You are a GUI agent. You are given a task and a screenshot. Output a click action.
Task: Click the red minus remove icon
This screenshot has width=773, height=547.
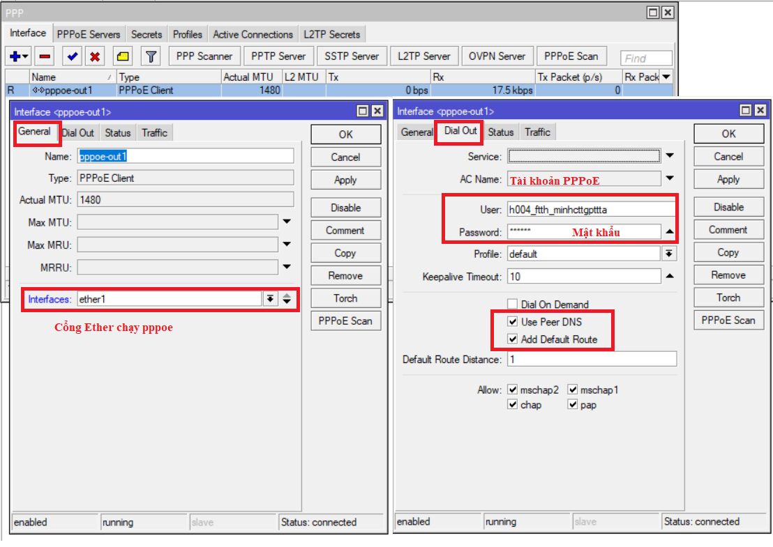[x=45, y=56]
